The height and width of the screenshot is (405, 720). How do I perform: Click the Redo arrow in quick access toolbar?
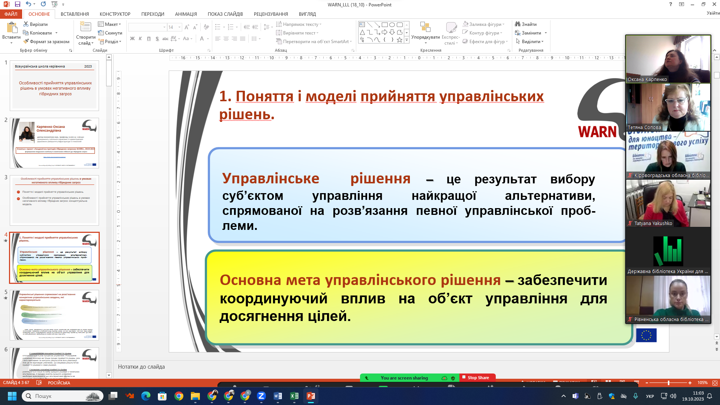point(43,4)
